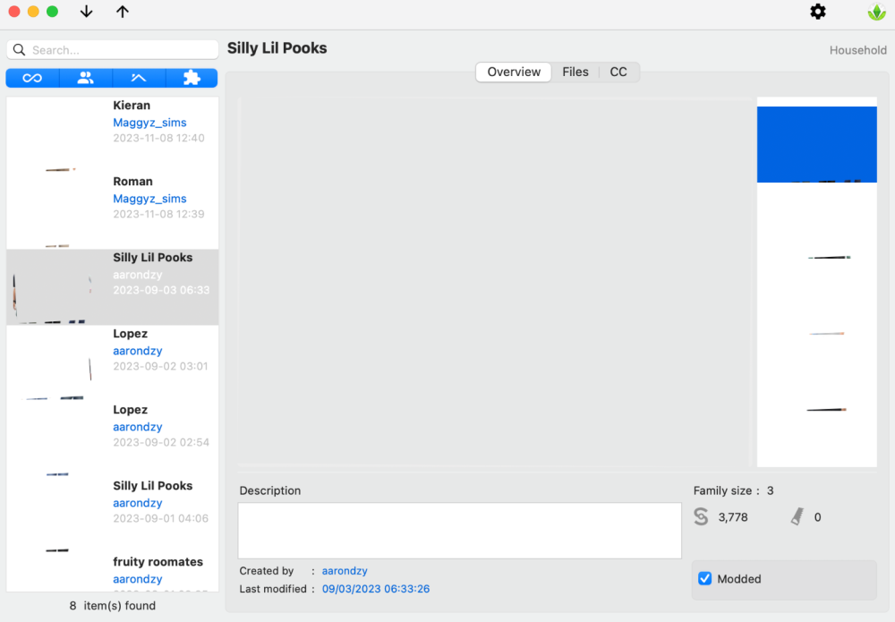Uncheck the Modded checkbox
Screen dimensions: 895x622
[x=705, y=579]
